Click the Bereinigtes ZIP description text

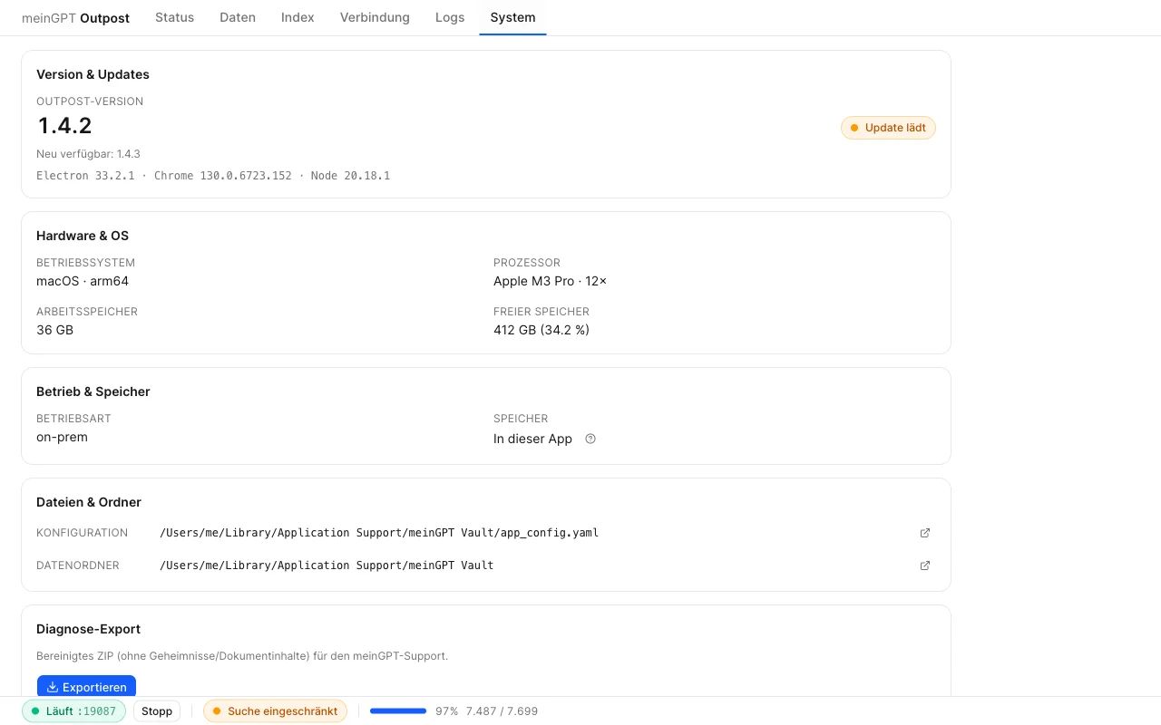[x=242, y=656]
